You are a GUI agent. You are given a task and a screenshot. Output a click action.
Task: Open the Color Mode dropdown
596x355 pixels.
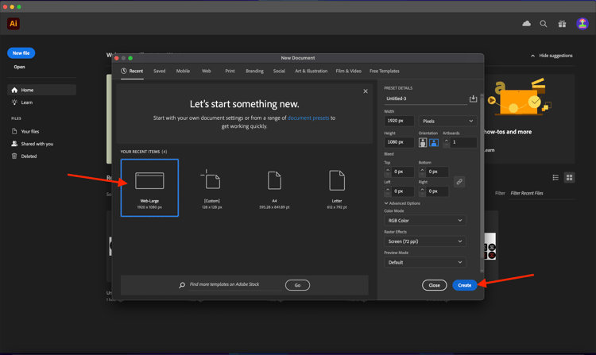(x=424, y=221)
